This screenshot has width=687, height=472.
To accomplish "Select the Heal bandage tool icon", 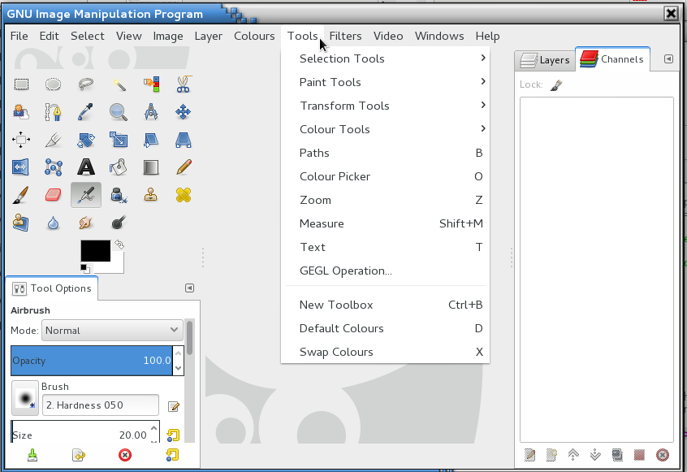I will point(184,195).
